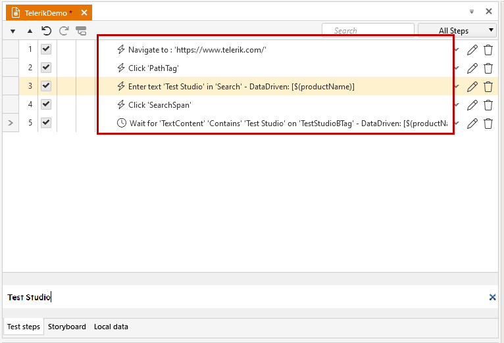Click the TelerikDemo tab document icon
The height and width of the screenshot is (343, 504).
(15, 12)
